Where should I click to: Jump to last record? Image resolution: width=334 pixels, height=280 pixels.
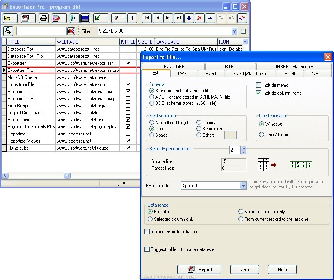[x=179, y=18]
